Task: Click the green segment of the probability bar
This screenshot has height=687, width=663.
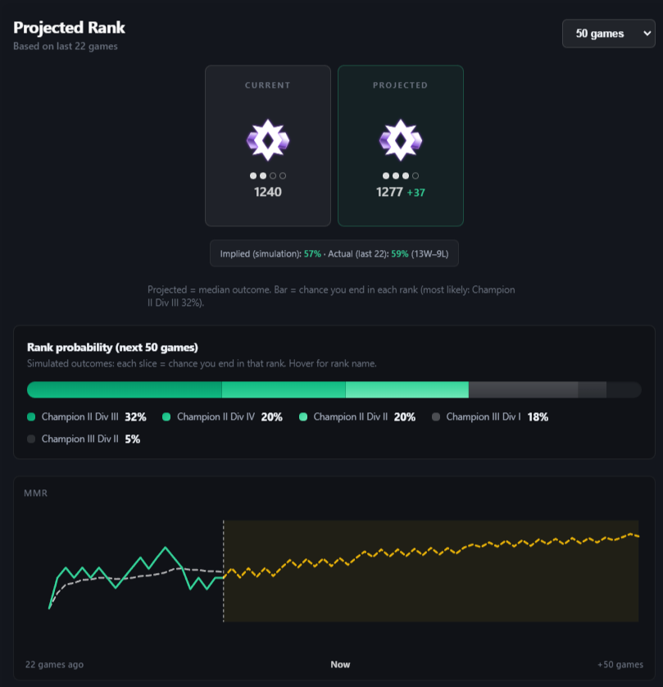Action: (x=123, y=389)
